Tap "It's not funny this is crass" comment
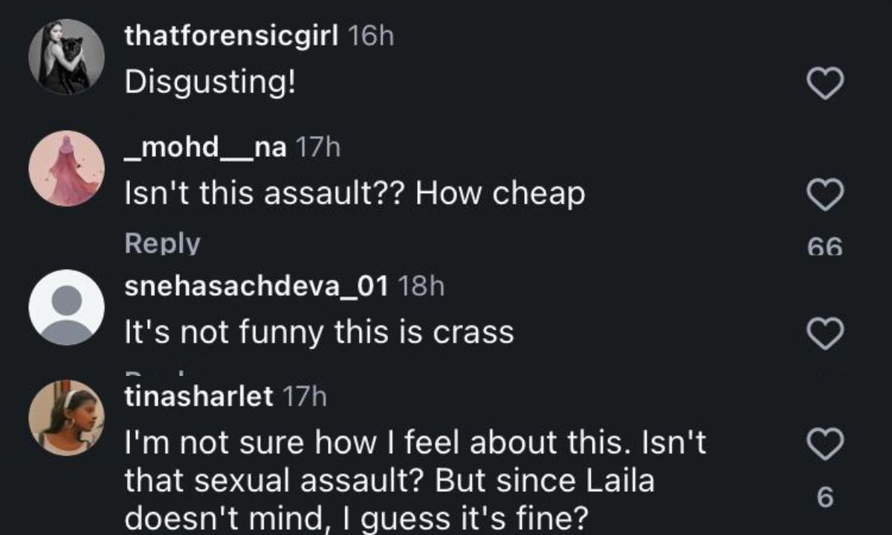The image size is (892, 535). pyautogui.click(x=319, y=333)
